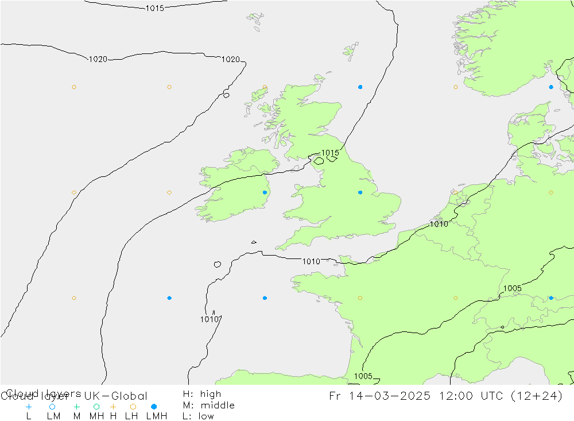Click the green circle MH legend icon
Screen dimensions: 574x421
tap(96, 407)
